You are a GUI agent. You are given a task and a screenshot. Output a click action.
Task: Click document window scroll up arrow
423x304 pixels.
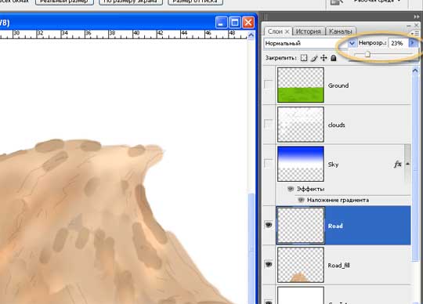(x=251, y=35)
